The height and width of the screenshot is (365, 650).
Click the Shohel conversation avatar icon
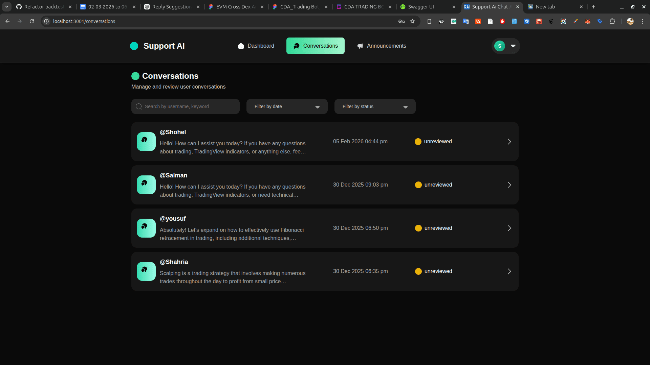pos(146,142)
